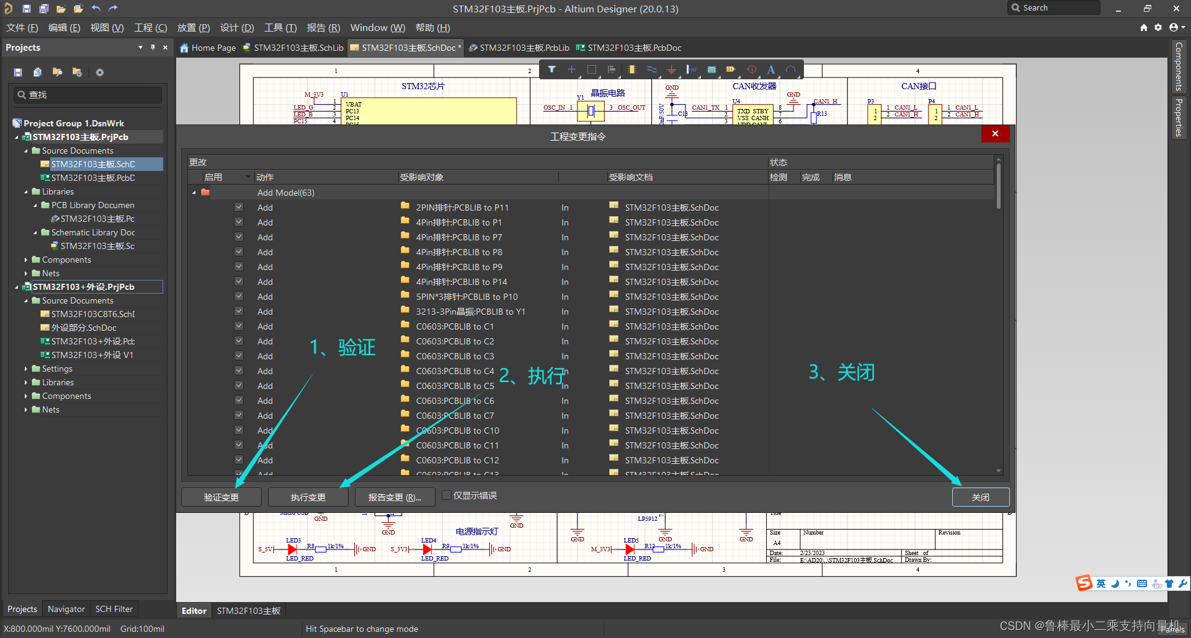Pin the Projects panel

tap(153, 47)
